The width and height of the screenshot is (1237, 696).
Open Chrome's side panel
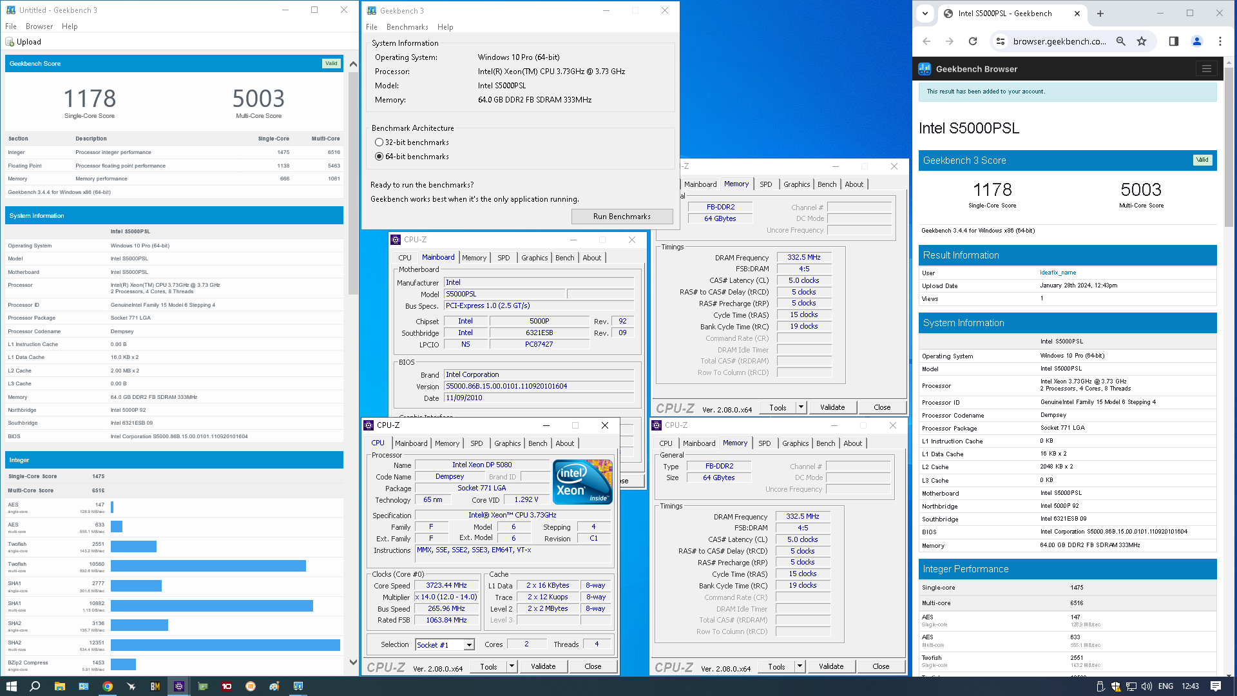coord(1174,41)
